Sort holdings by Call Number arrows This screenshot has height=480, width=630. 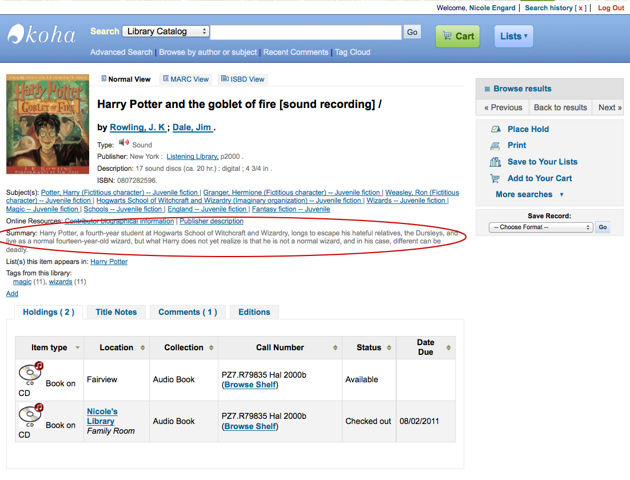335,348
